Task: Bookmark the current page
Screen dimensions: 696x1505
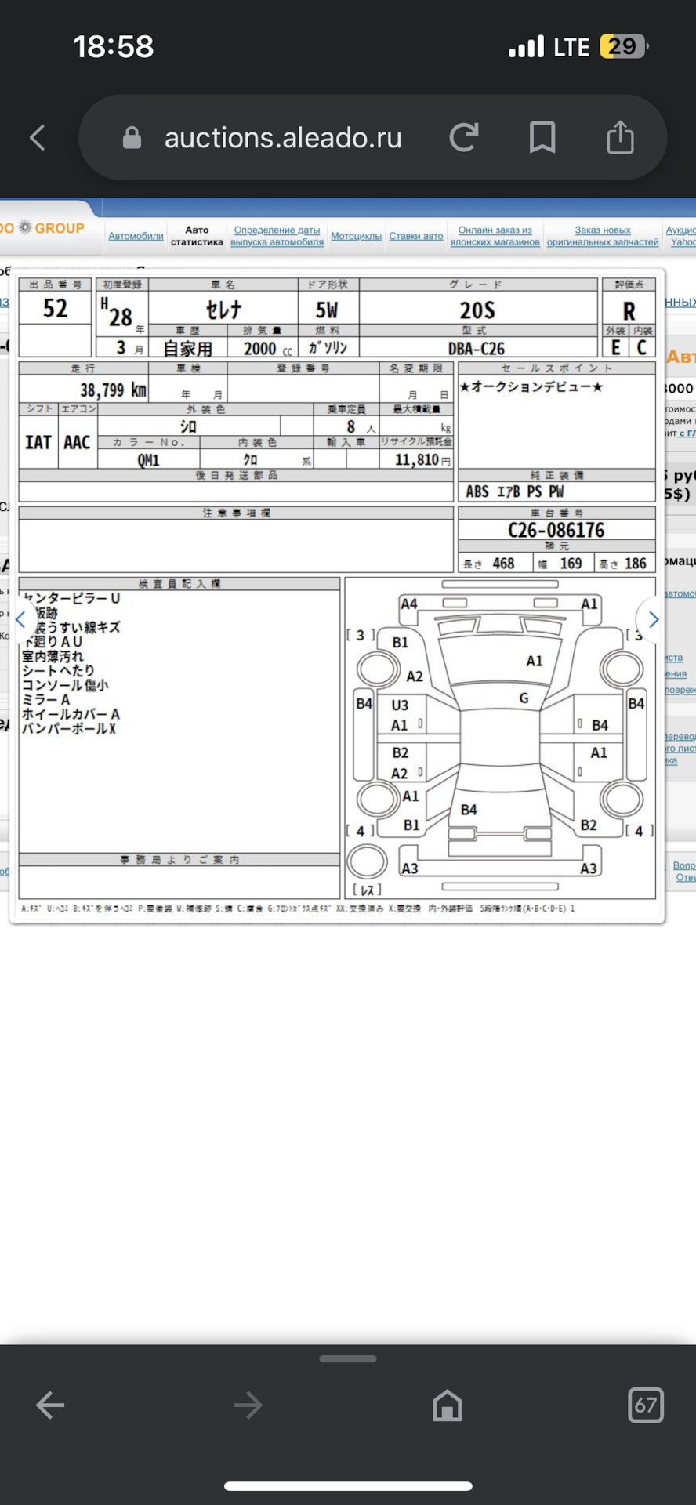Action: 542,138
